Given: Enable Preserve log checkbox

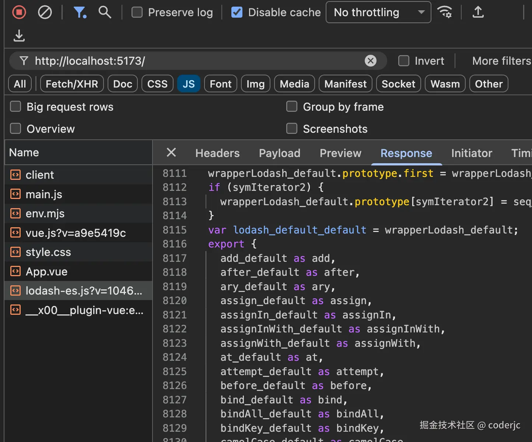Looking at the screenshot, I should pyautogui.click(x=137, y=12).
